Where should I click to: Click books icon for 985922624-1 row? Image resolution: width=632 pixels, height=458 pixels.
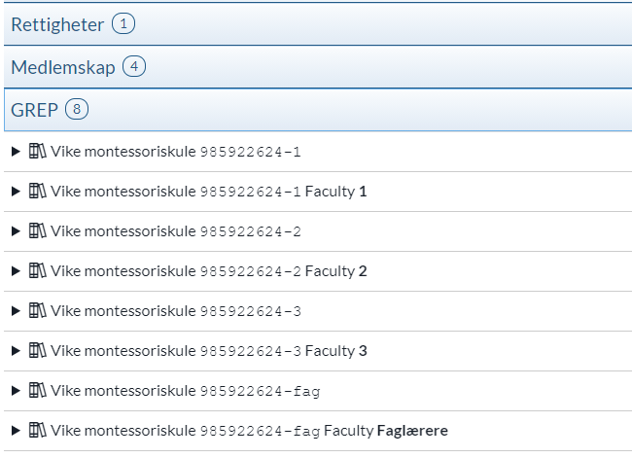[x=38, y=152]
